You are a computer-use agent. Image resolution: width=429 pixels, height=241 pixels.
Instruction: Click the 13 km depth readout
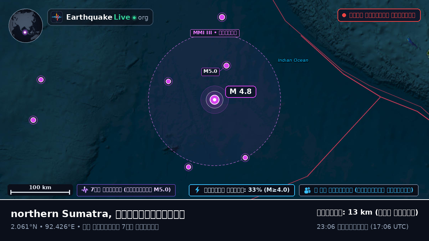368,212
